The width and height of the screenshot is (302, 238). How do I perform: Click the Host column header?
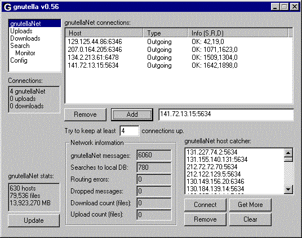(x=104, y=33)
